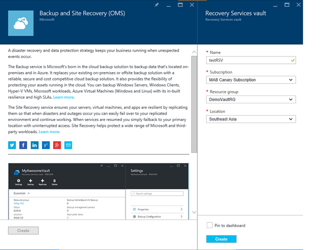Click the Backup and Site Recovery cloud icon
Viewport: 325px width, 250px height.
pos(21,23)
